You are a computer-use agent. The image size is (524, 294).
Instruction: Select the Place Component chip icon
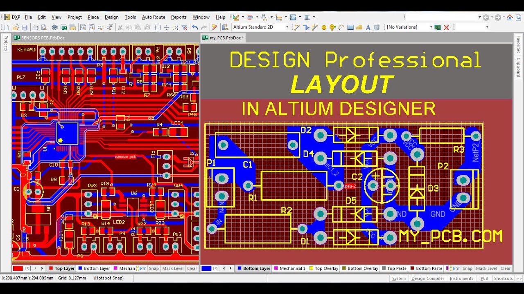click(x=377, y=27)
